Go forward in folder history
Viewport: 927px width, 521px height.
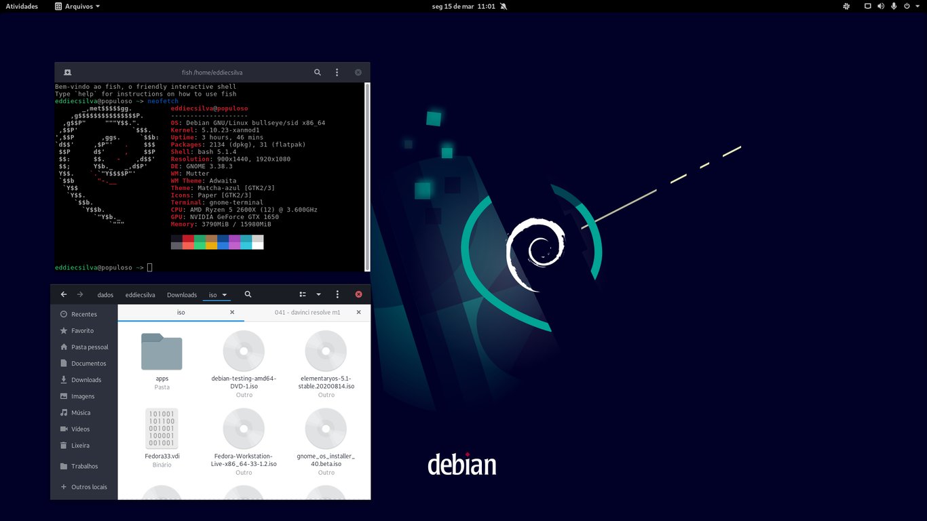tap(79, 294)
